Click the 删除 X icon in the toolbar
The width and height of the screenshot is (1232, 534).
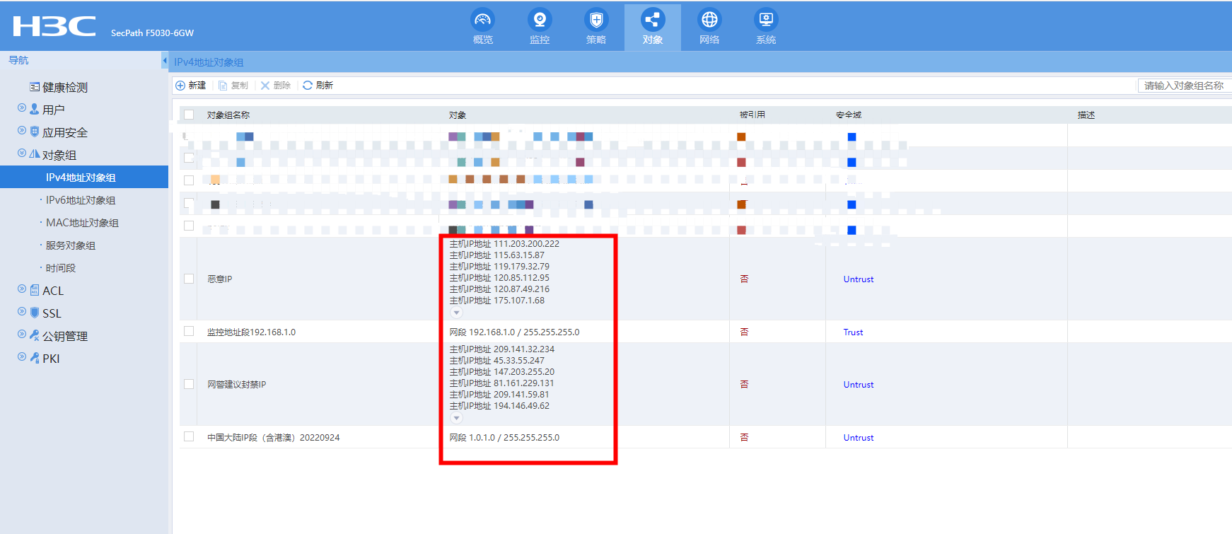(265, 86)
